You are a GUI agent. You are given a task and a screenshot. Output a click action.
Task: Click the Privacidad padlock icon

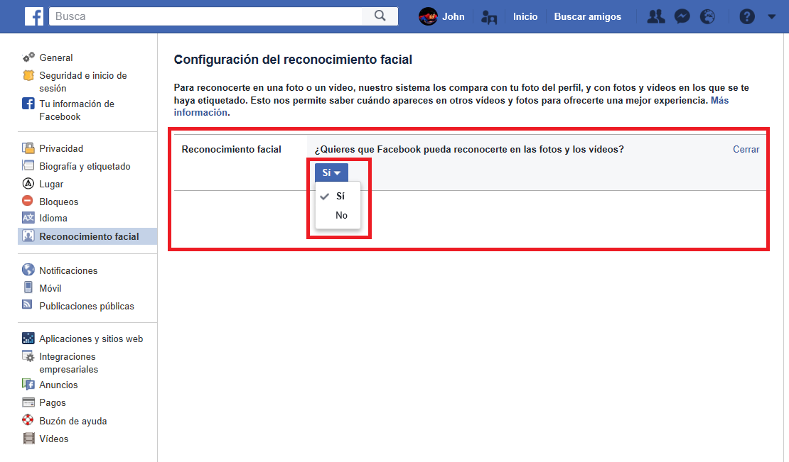[x=28, y=148]
